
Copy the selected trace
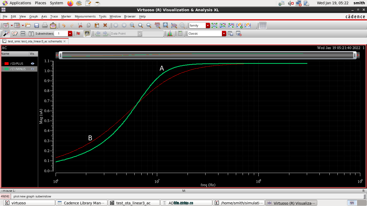coord(88,25)
